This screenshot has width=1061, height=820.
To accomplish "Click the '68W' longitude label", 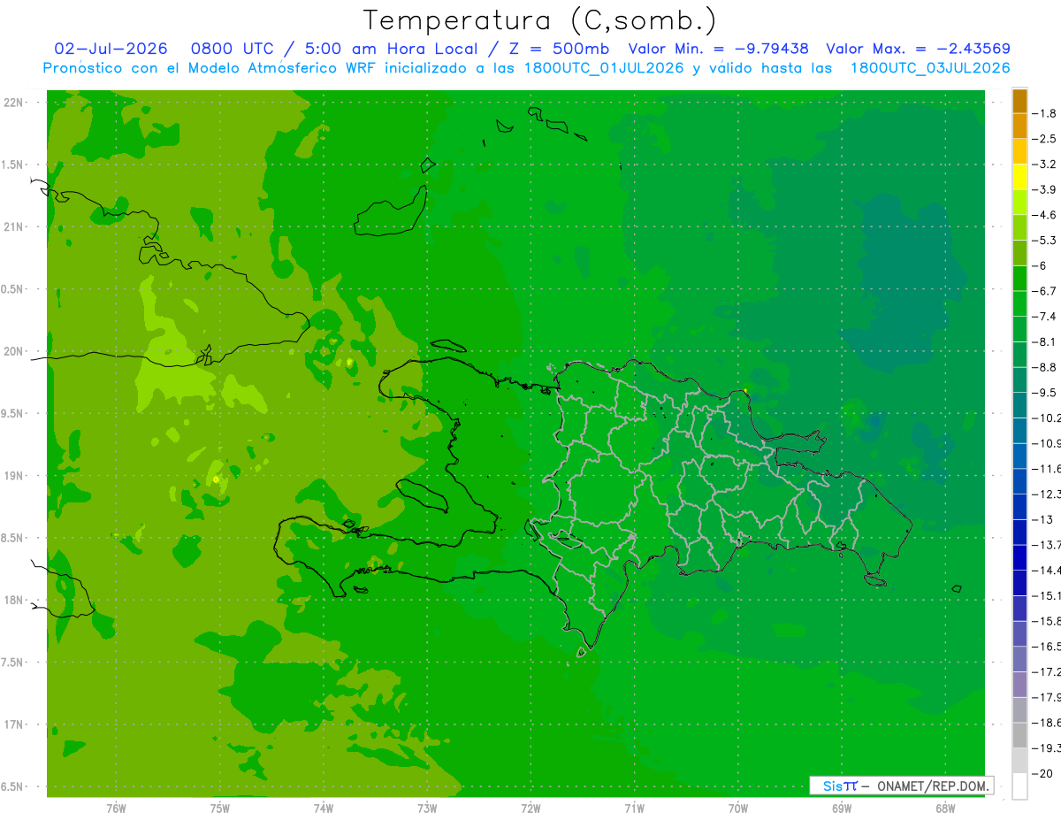I will click(945, 808).
